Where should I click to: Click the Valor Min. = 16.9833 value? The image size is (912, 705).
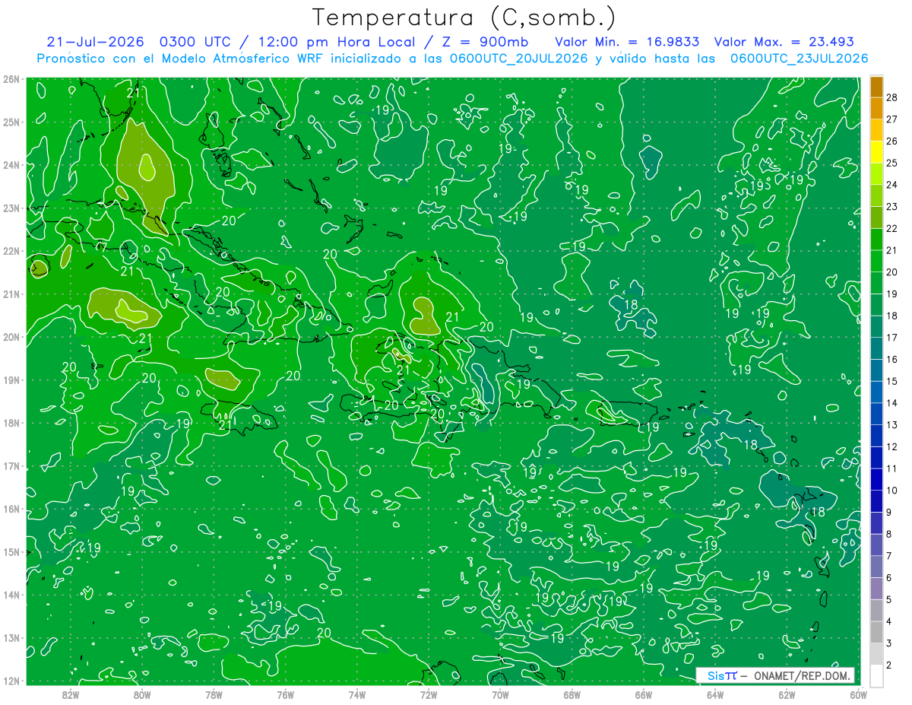[x=627, y=42]
